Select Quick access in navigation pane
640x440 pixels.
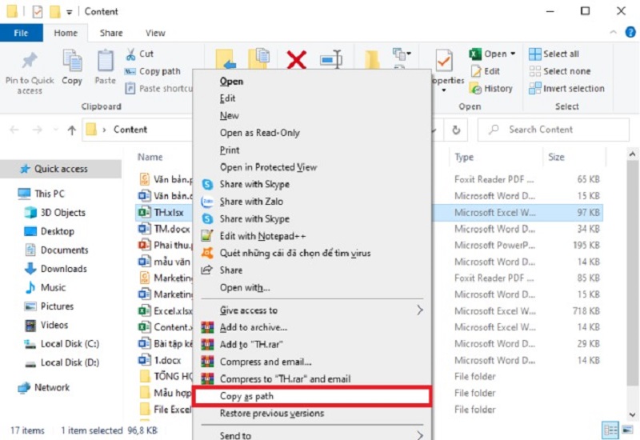click(x=61, y=169)
